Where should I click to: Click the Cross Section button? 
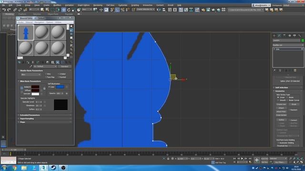pos(281,115)
